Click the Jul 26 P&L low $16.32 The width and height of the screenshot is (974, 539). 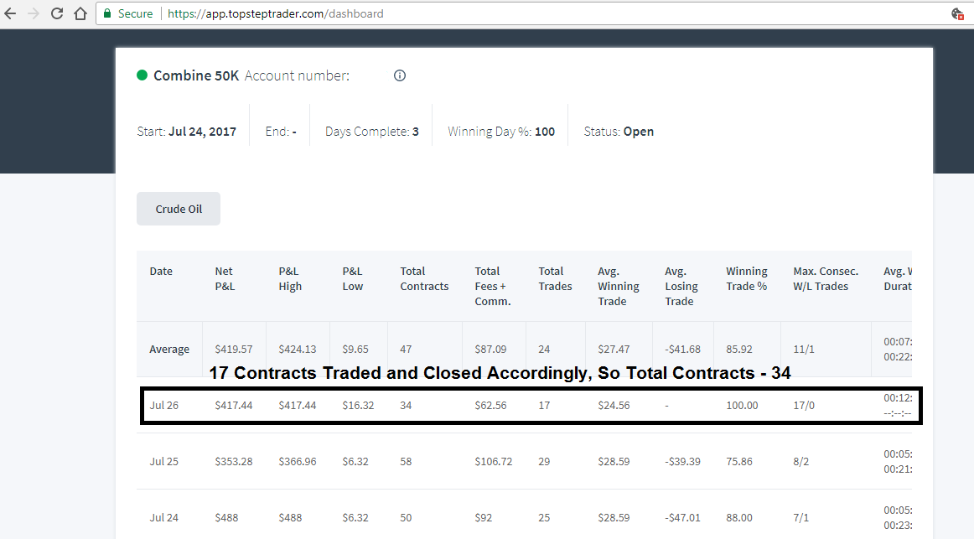click(x=359, y=406)
